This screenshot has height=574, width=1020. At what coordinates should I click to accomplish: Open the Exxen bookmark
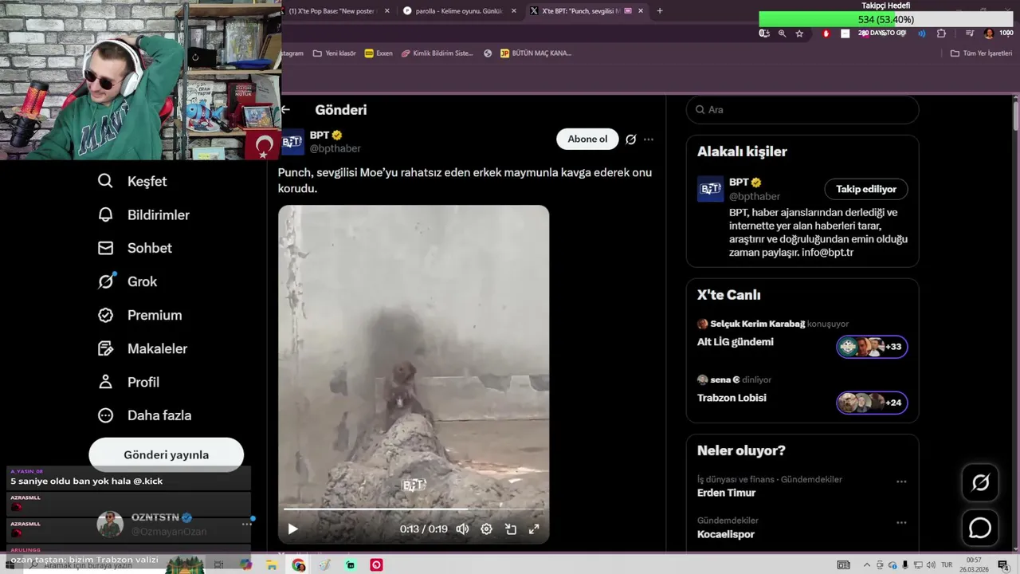tap(379, 53)
